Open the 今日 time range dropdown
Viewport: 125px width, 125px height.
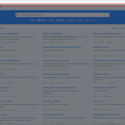point(123,28)
